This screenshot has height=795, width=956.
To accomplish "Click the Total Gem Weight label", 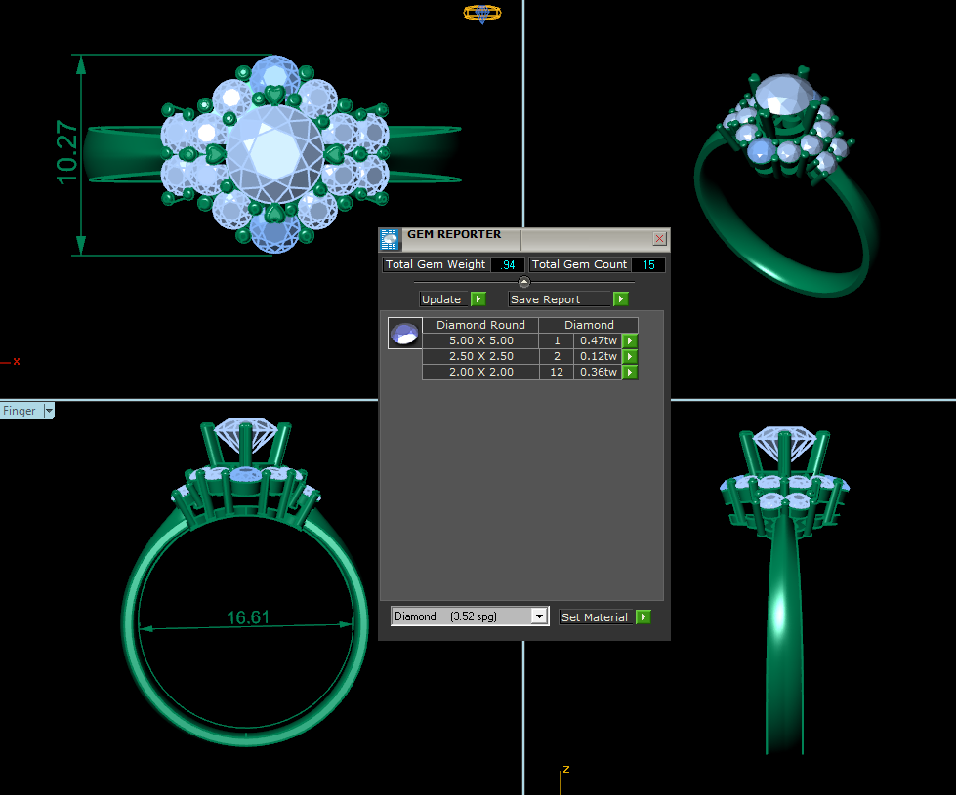I will [x=436, y=264].
